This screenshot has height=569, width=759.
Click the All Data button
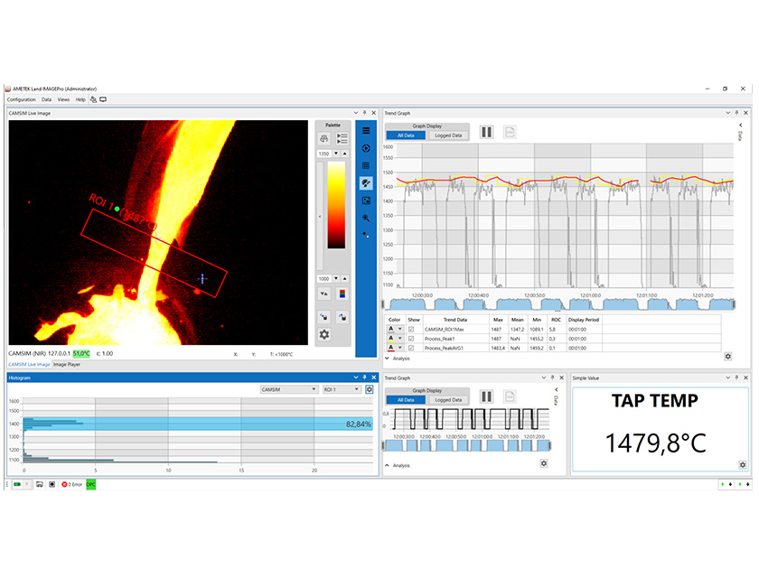[x=405, y=135]
